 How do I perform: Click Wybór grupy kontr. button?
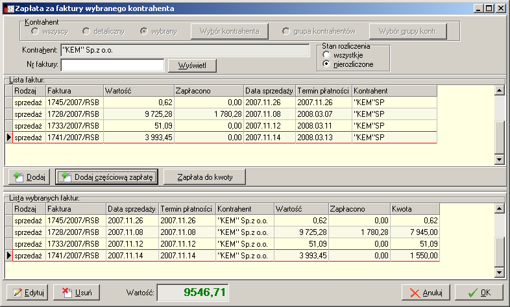click(x=408, y=31)
